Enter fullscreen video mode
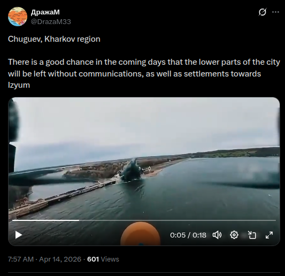The width and height of the screenshot is (285, 276). (269, 235)
